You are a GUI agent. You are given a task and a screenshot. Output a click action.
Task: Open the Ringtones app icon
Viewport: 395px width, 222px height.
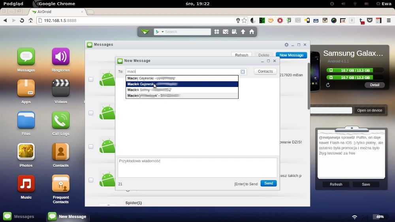[x=61, y=57]
